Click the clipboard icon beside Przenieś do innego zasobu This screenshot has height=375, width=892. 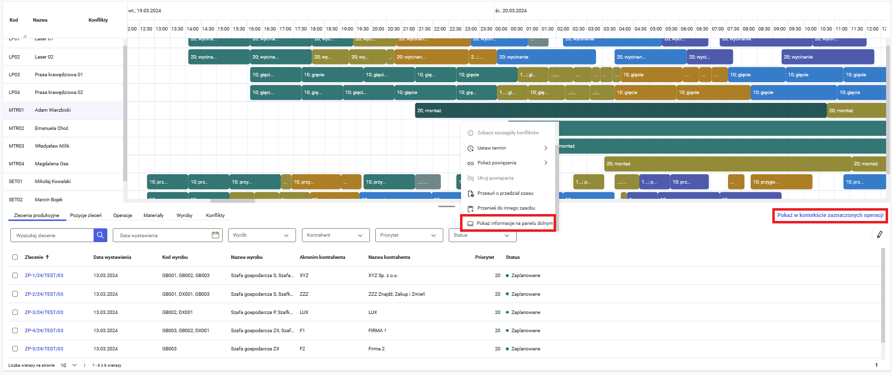[470, 209]
